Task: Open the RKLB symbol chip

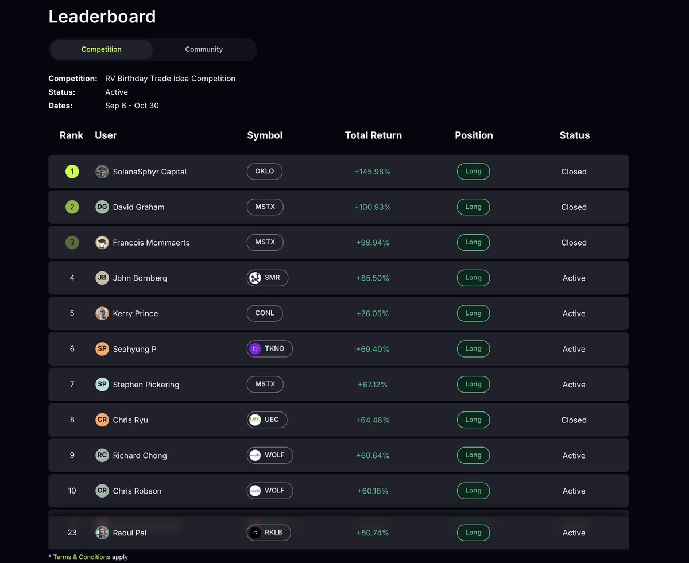Action: [x=269, y=533]
